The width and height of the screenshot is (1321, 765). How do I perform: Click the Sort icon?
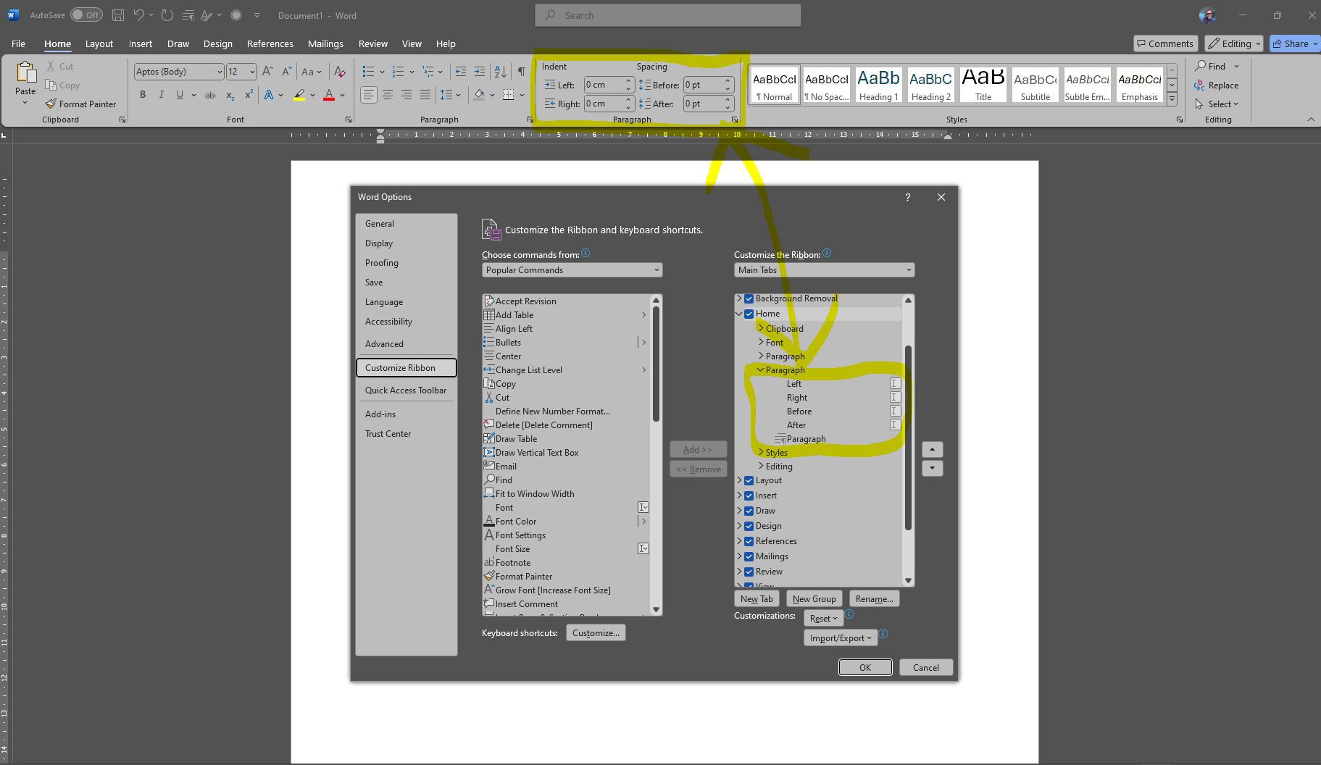pyautogui.click(x=500, y=71)
